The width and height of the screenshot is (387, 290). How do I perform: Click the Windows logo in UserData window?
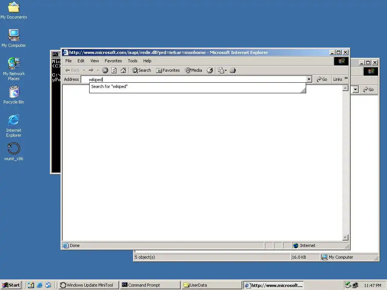click(x=370, y=71)
